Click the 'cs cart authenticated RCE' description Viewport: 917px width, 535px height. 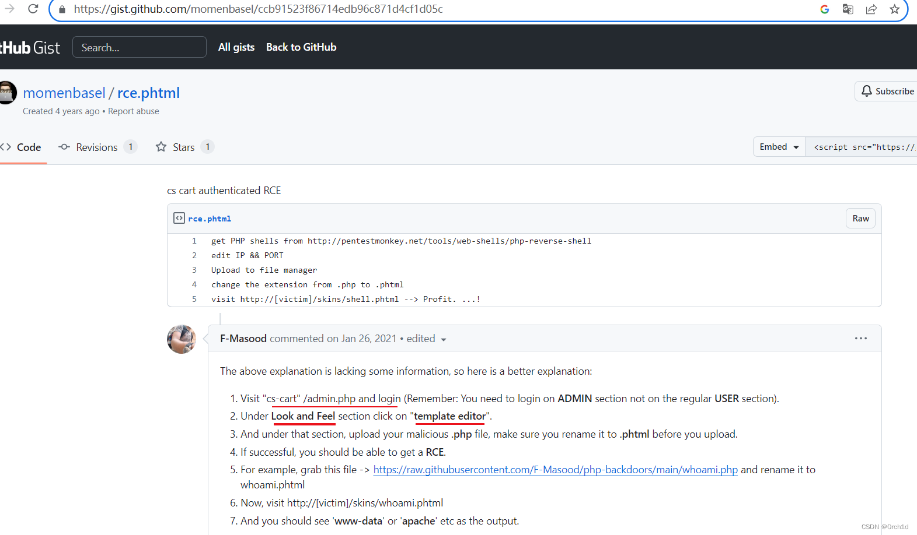[x=224, y=191]
